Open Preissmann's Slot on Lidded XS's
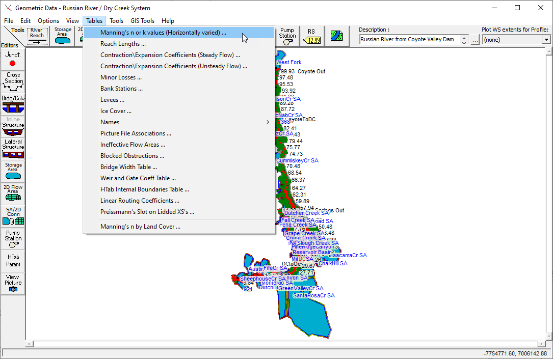This screenshot has height=359, width=553. pyautogui.click(x=179, y=212)
